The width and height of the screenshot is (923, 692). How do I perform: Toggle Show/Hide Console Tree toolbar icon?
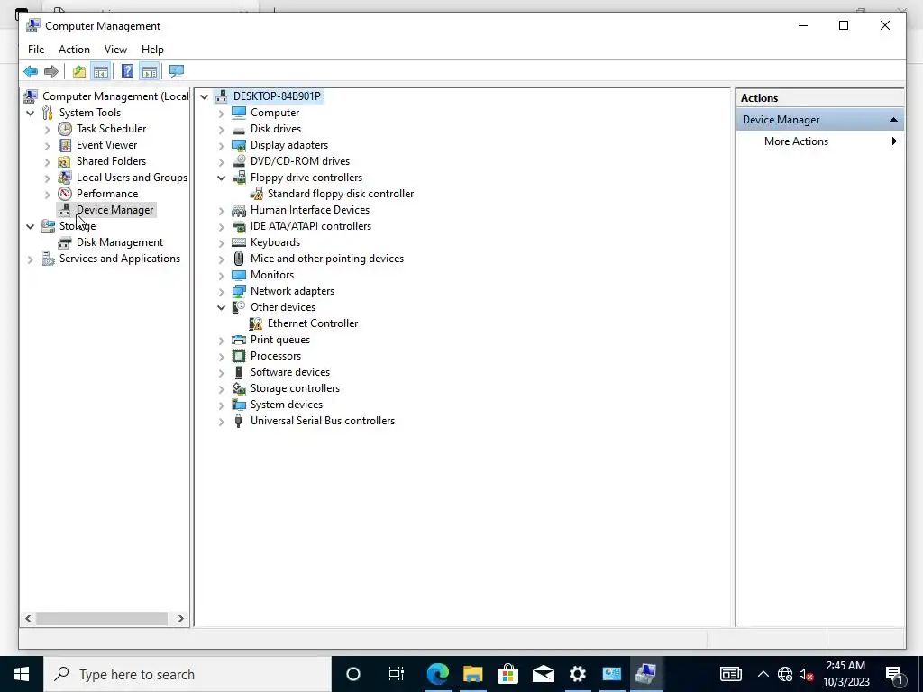coord(101,72)
